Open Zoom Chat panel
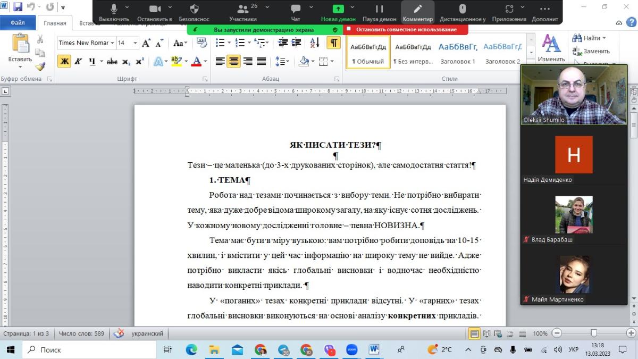 coord(296,12)
